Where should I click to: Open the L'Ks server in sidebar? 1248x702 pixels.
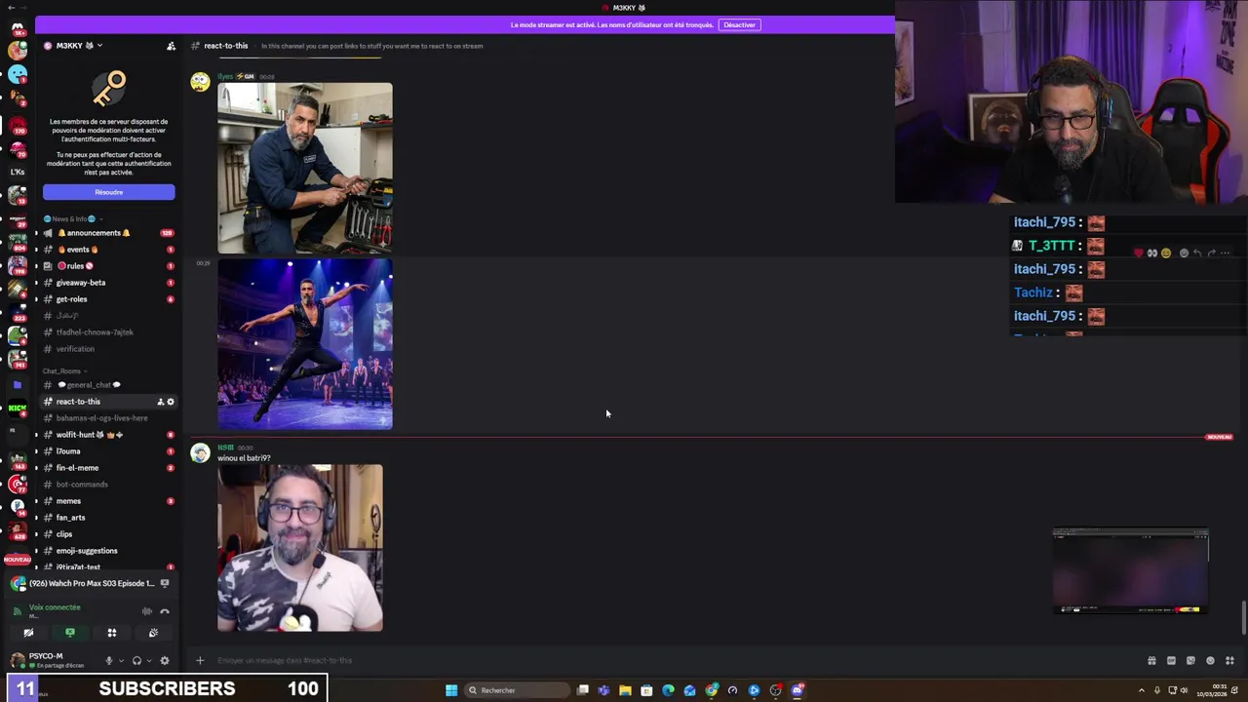pos(18,172)
